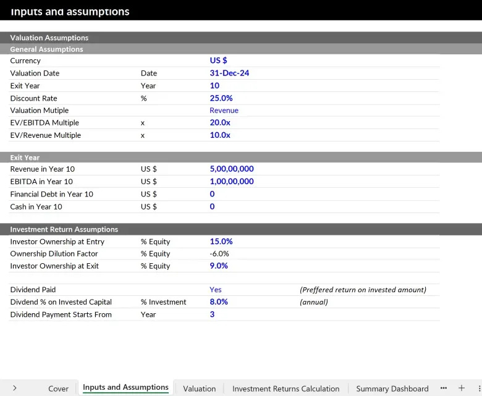Click the Ownership Dilution Factor label
482x396 pixels.
pos(54,254)
